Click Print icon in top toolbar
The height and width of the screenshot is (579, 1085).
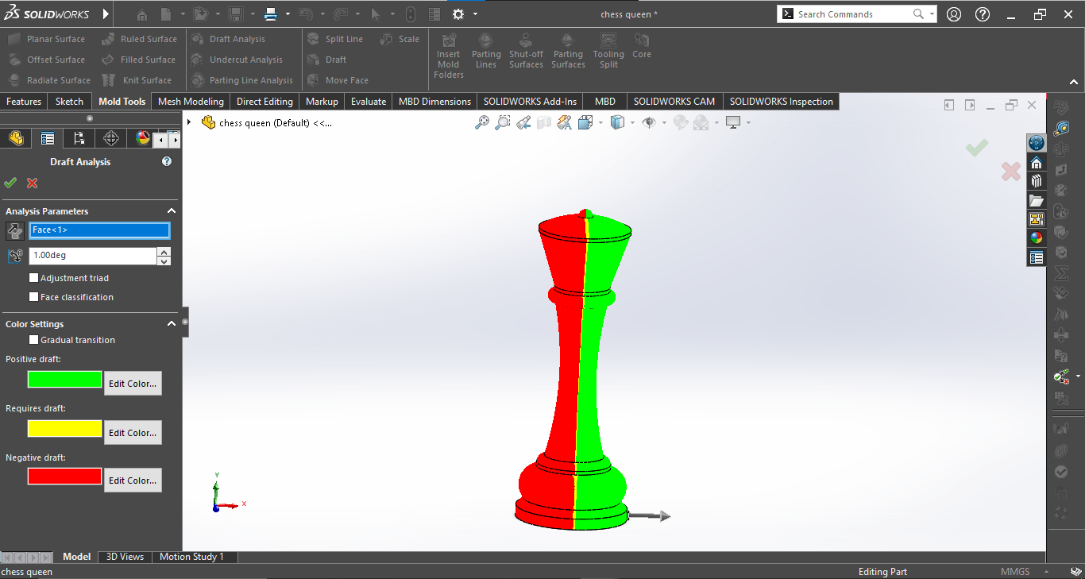click(x=271, y=14)
